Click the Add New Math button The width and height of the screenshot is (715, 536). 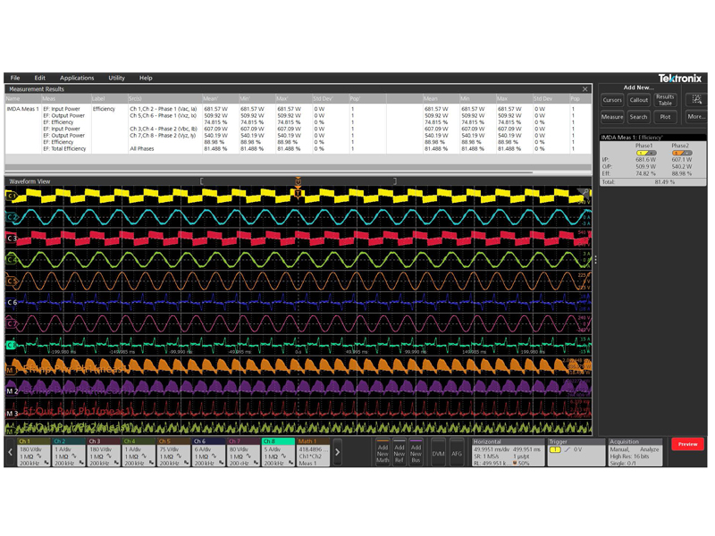click(x=383, y=453)
